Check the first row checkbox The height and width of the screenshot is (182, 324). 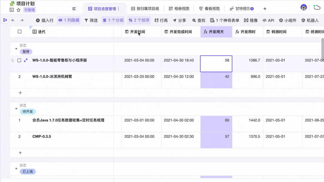(19, 60)
